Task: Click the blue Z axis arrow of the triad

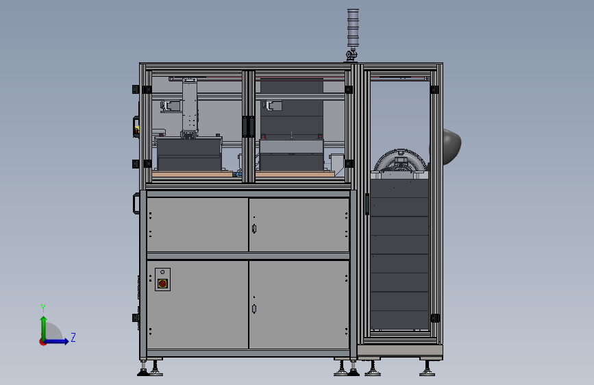Action: 57,341
